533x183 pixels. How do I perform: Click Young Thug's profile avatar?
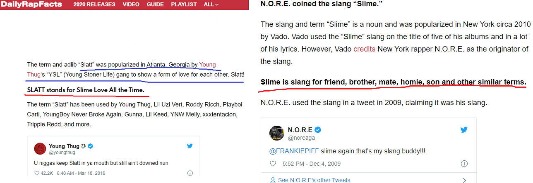[x=40, y=148]
